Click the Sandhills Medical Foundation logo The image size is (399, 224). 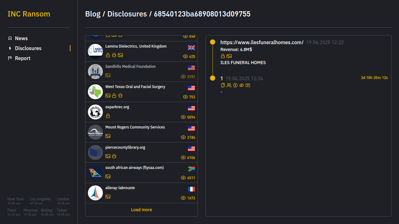(x=95, y=72)
